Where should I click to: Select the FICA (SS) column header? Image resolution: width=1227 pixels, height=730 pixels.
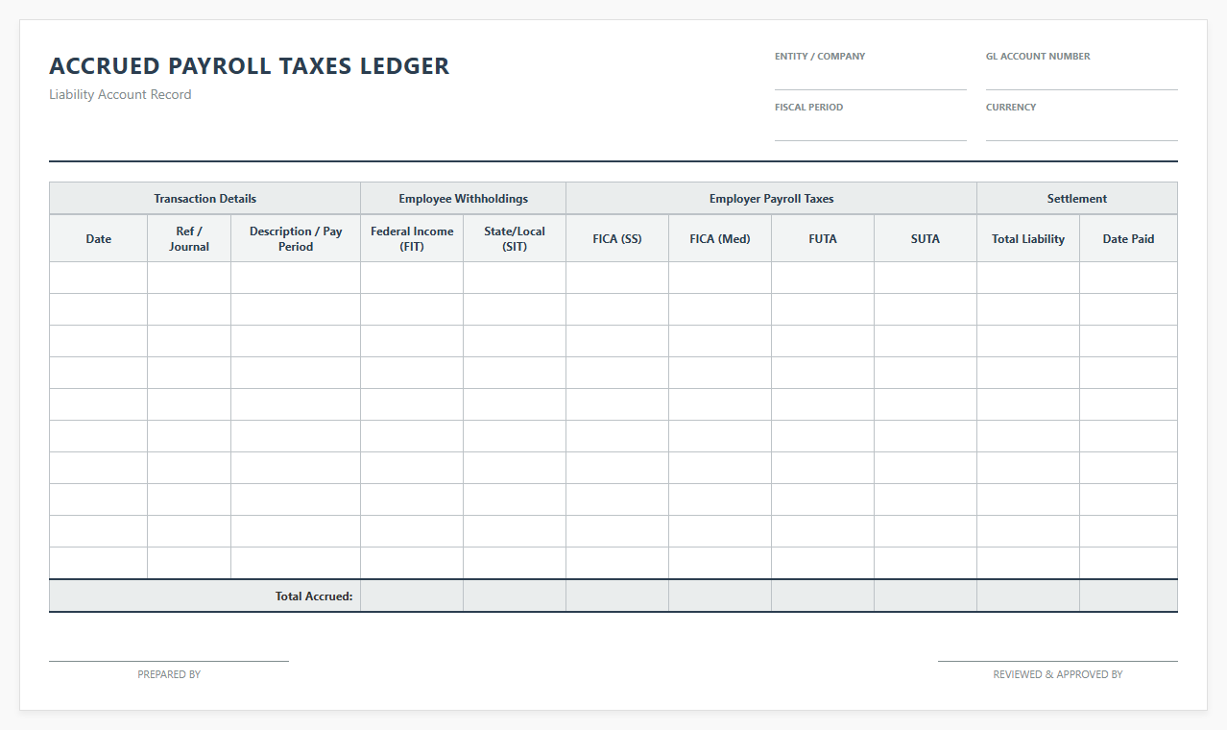[617, 238]
